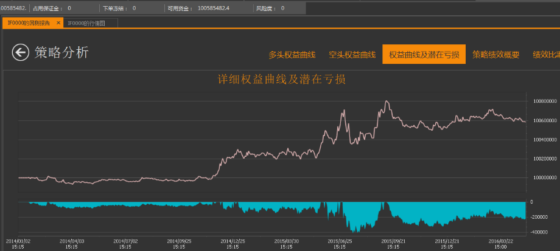
Task: Click the 2014/07/02 date axis label
Action: tap(125, 244)
